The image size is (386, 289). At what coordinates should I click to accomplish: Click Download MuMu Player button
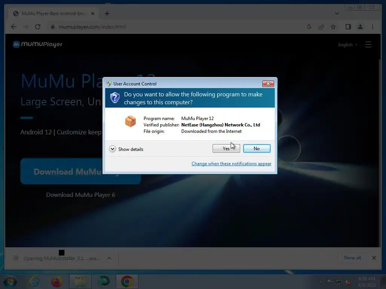tap(81, 171)
